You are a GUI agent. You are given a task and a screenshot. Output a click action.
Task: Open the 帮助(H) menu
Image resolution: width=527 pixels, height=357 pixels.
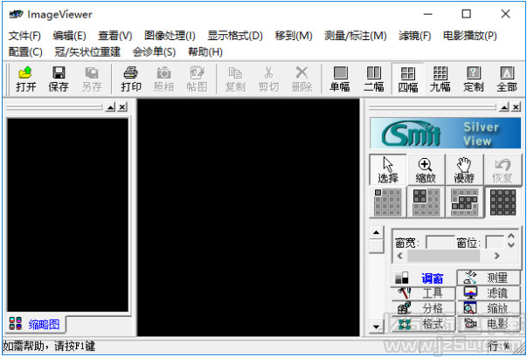click(205, 52)
